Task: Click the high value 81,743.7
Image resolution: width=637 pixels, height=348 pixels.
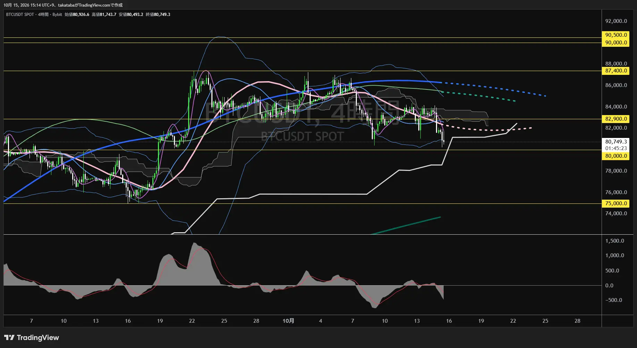Action: click(108, 15)
